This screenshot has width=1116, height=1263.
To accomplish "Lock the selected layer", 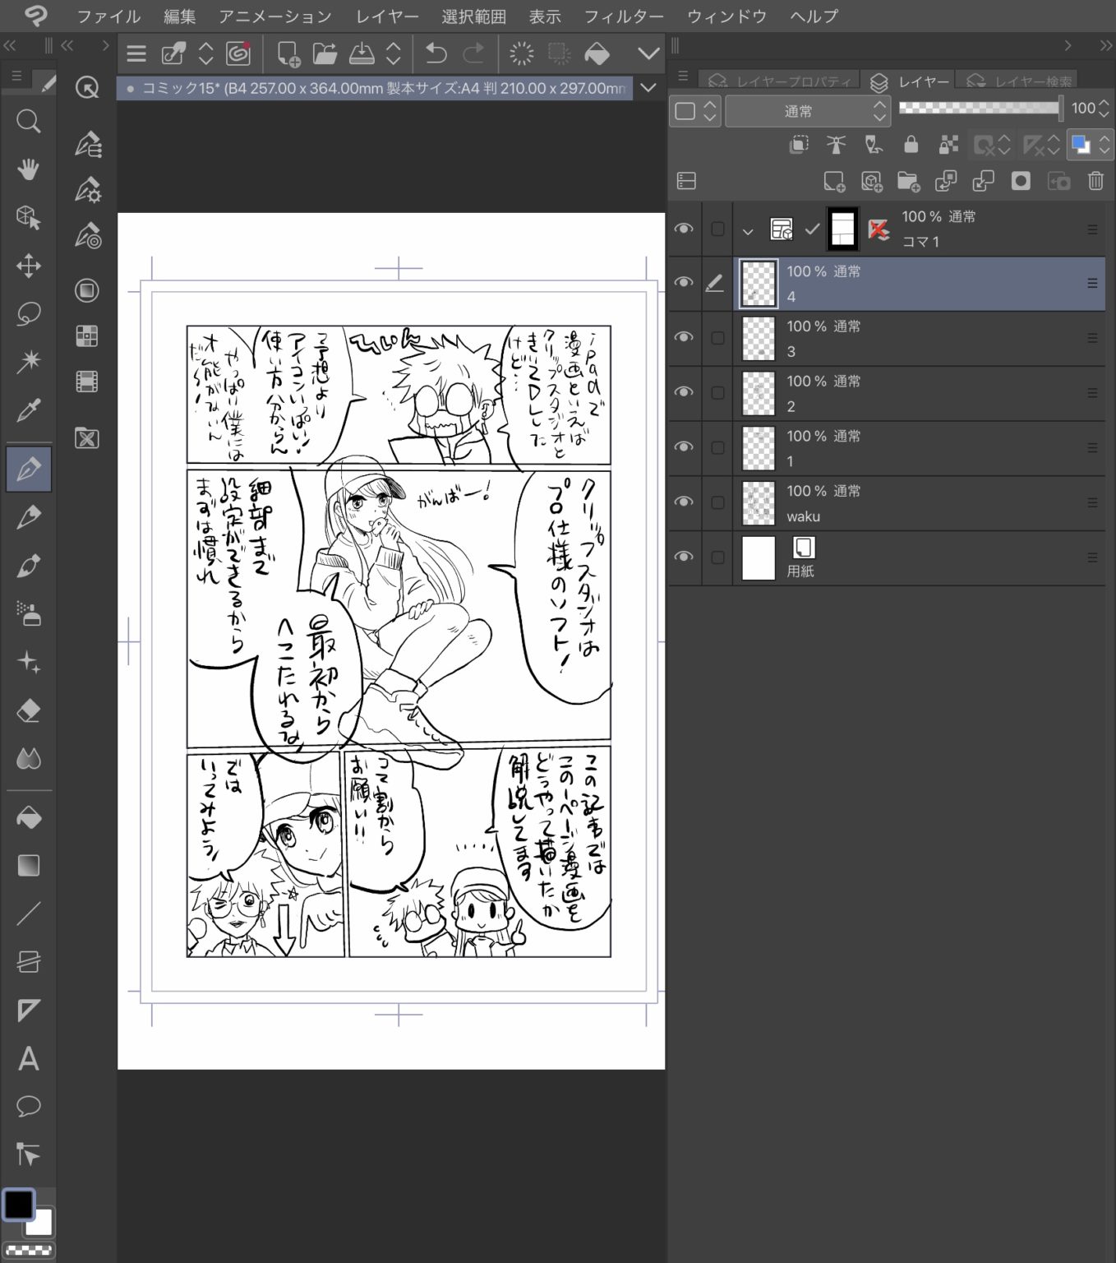I will coord(910,144).
